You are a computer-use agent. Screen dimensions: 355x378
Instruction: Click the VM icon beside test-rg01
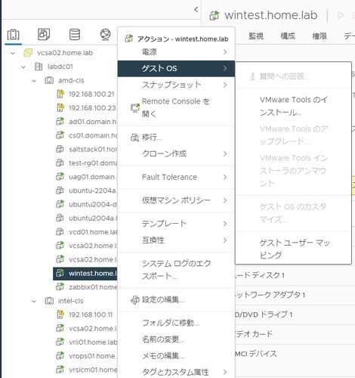pos(60,163)
